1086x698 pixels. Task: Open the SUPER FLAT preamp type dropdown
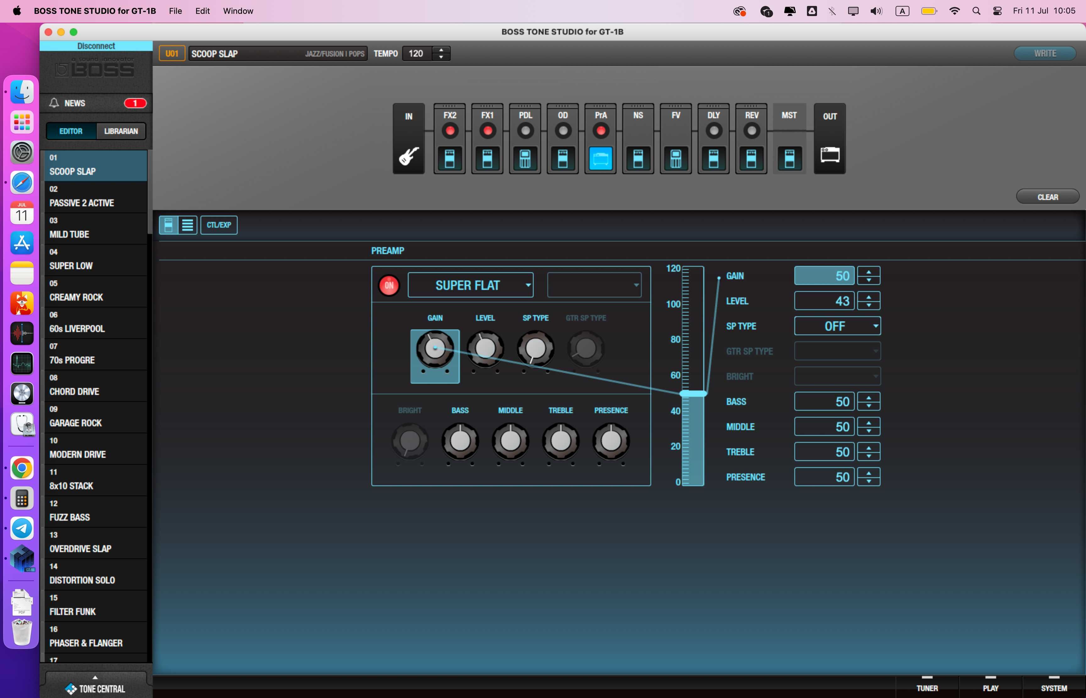coord(470,285)
